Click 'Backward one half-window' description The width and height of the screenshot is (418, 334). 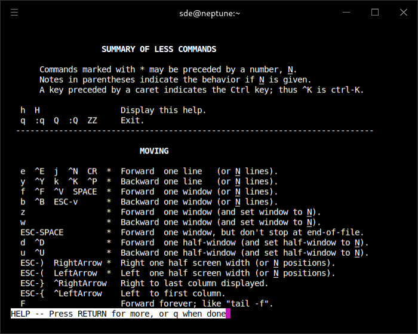[x=244, y=253]
